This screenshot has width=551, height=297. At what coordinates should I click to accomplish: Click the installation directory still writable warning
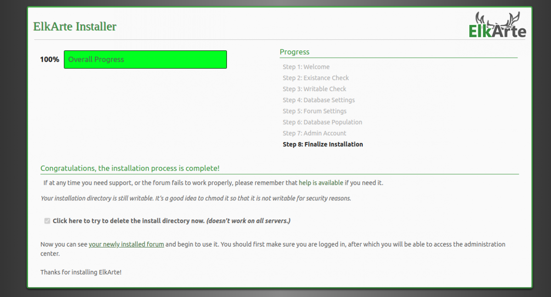click(196, 198)
